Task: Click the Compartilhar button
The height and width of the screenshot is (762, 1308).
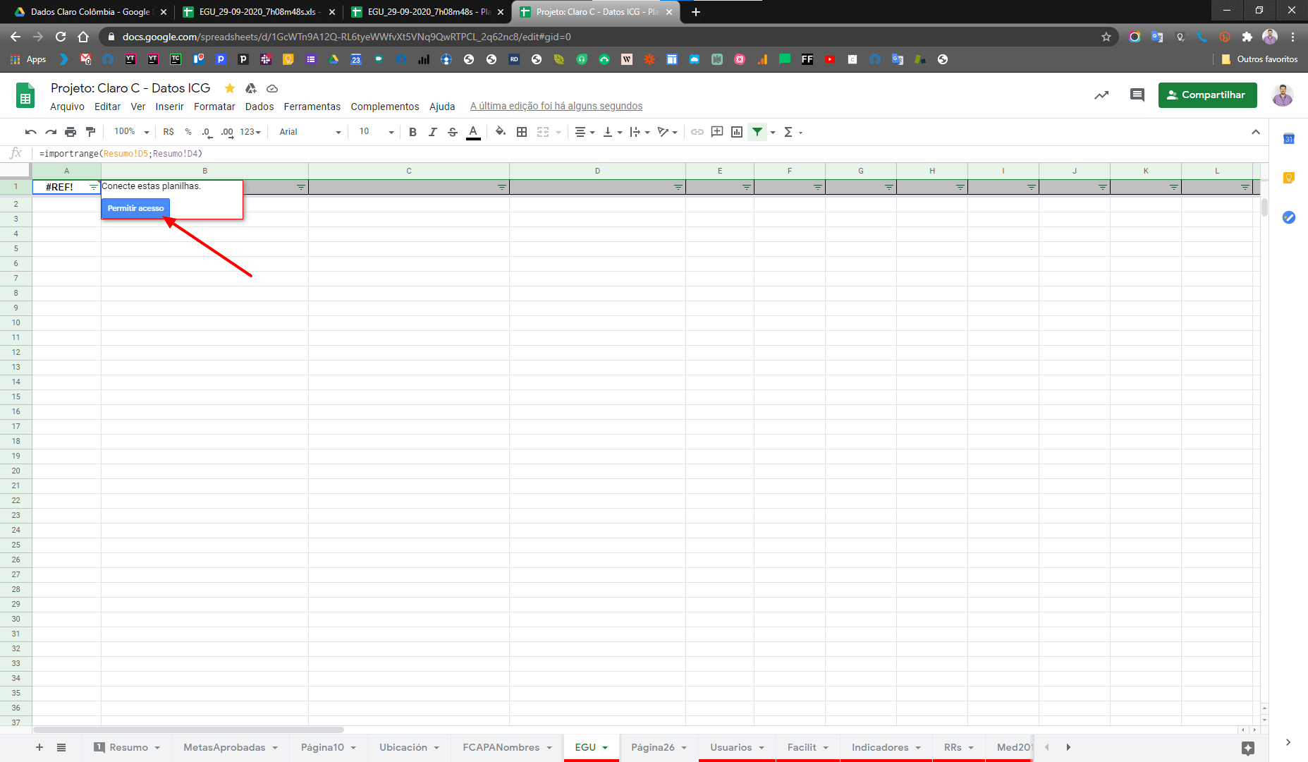Action: [x=1207, y=95]
